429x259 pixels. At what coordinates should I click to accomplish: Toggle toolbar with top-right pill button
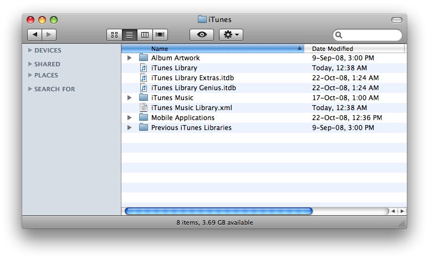click(x=396, y=20)
